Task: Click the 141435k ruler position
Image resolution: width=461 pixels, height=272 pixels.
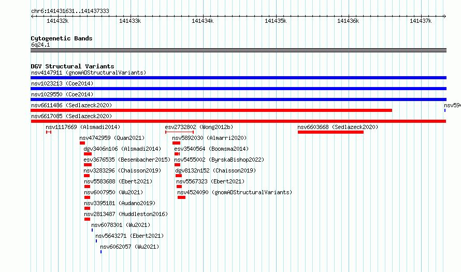Action: pyautogui.click(x=276, y=21)
